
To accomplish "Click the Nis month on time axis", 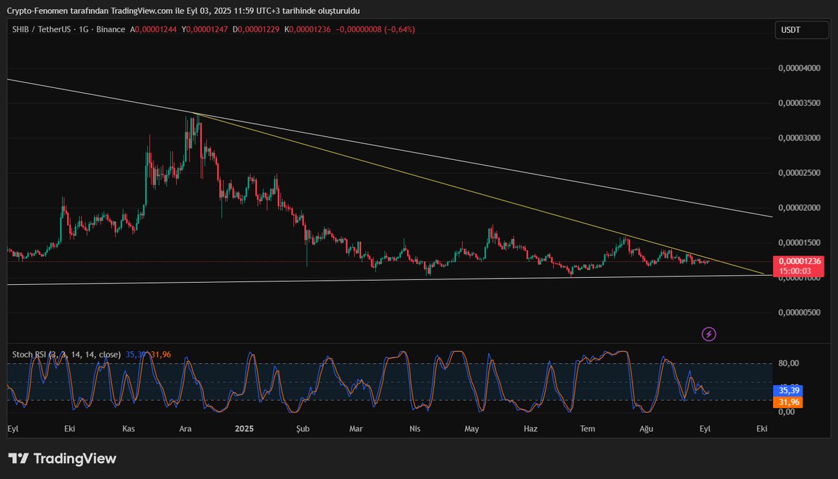I will [x=414, y=428].
